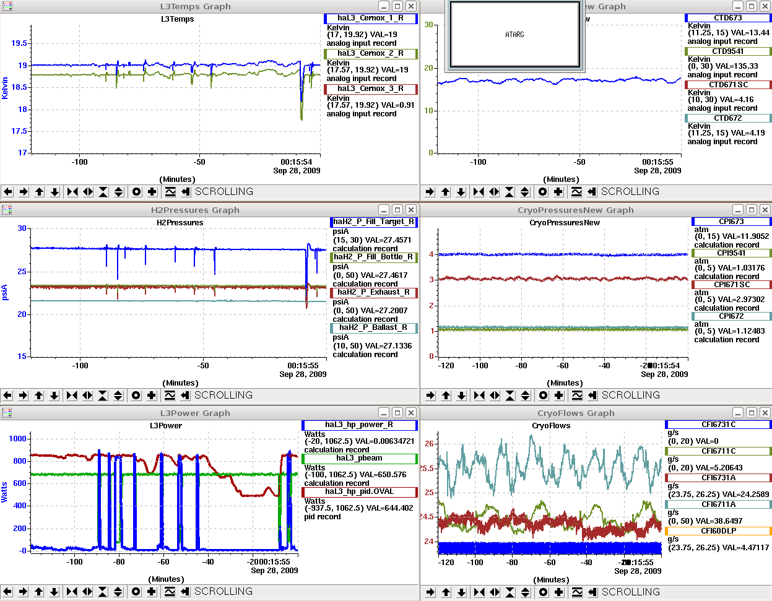Select the haL3_Cernox_2_R legend curve
This screenshot has height=601, width=772.
tap(371, 54)
